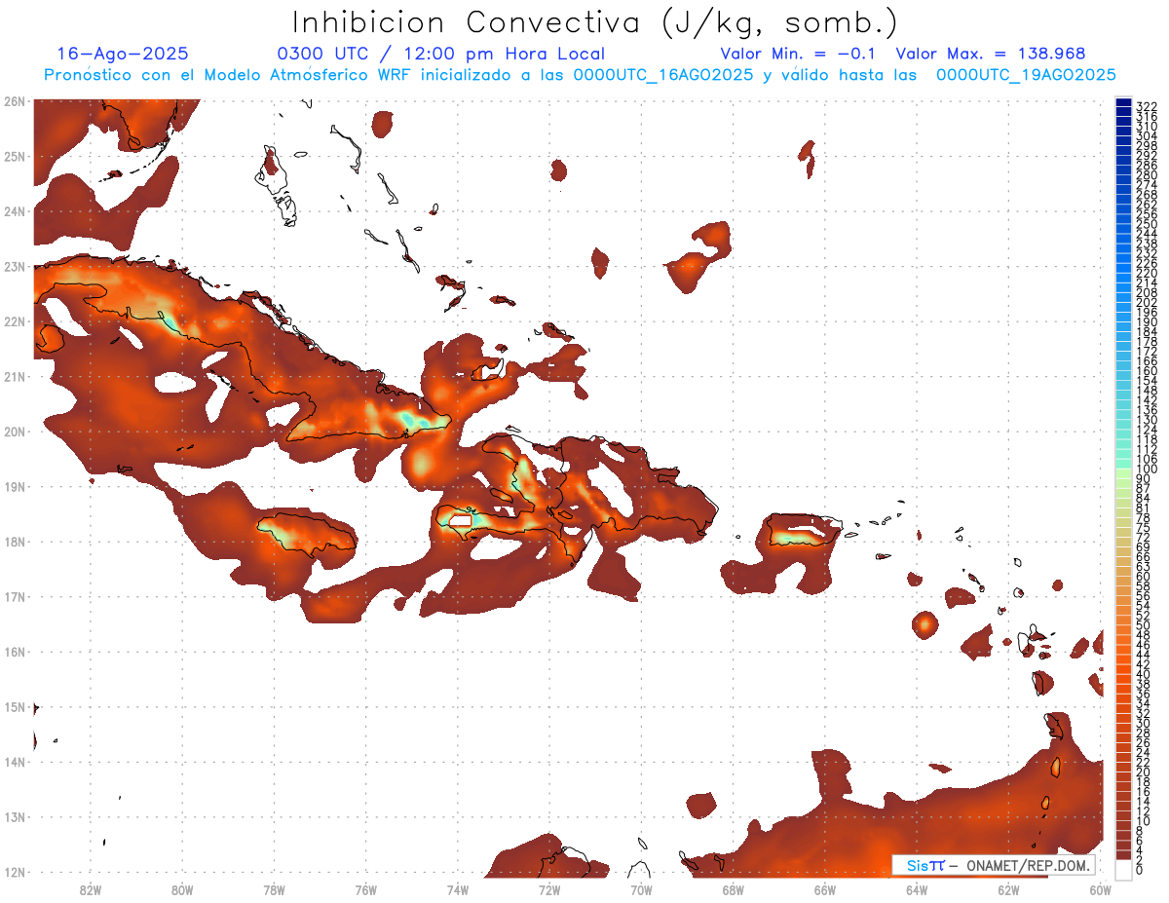Click the 17N latitude label
This screenshot has width=1169, height=903.
pyautogui.click(x=14, y=596)
